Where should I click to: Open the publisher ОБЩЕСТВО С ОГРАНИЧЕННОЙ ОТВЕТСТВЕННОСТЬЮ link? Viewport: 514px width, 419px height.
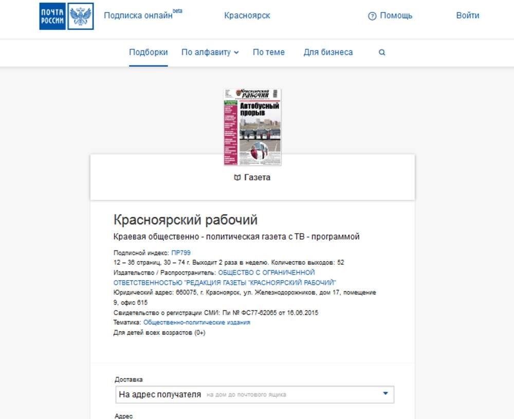pyautogui.click(x=225, y=278)
